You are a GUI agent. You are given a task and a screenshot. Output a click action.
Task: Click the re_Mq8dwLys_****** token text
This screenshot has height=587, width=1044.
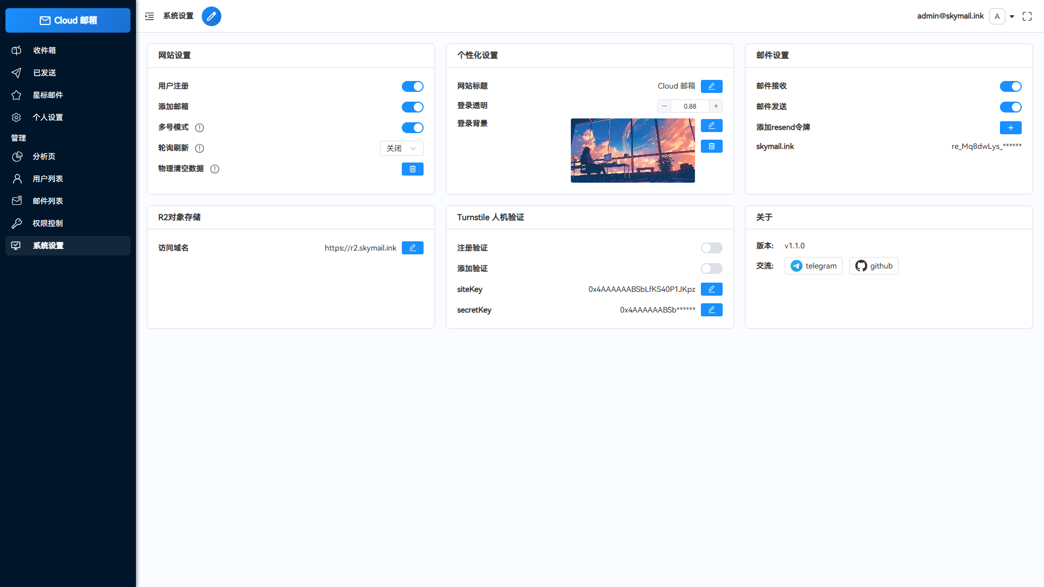[986, 146]
